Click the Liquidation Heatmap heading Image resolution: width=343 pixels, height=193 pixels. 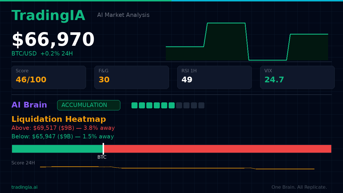(59, 119)
